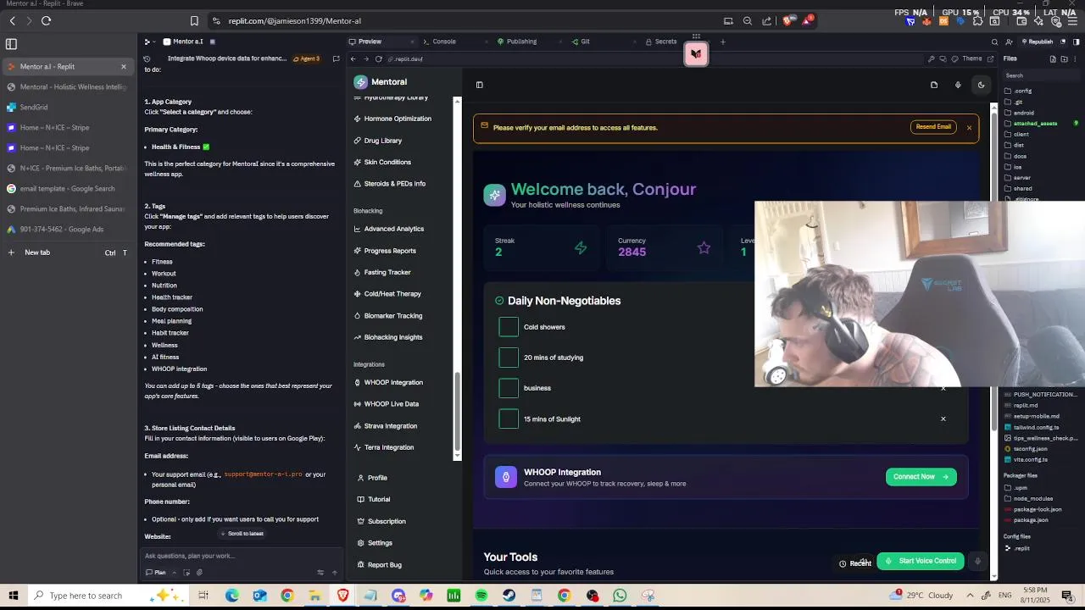The image size is (1085, 610).
Task: Switch to Publishing tab
Action: 517,42
